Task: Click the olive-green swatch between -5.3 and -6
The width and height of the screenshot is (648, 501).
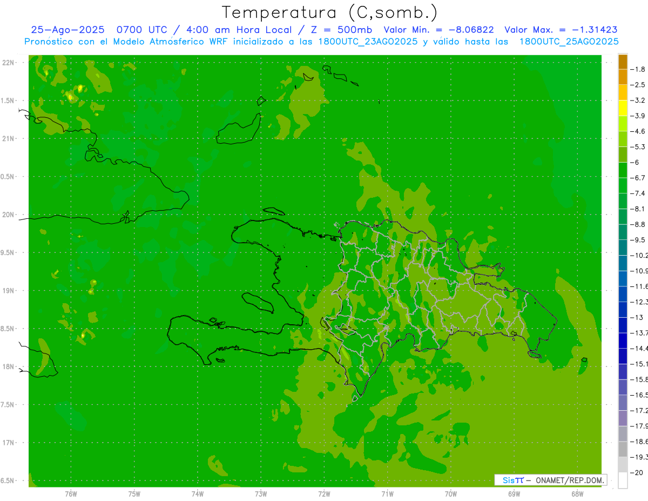Action: click(x=623, y=155)
